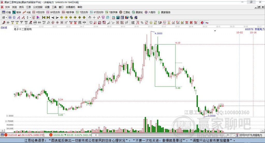This screenshot has width=265, height=143.
Task: Toggle the blue-red infinity loop icon
Action: (x=207, y=23)
